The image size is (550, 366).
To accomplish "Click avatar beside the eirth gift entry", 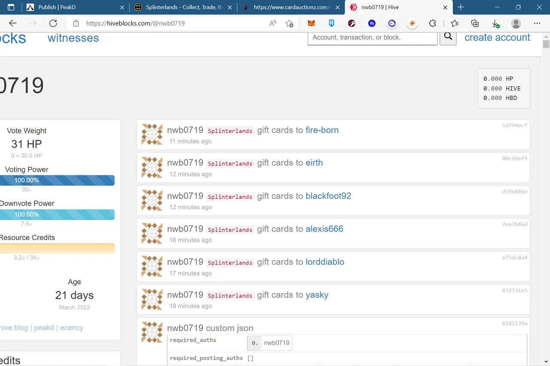I will [152, 167].
